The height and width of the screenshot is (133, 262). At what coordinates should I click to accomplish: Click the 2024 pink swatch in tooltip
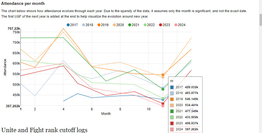[172, 129]
